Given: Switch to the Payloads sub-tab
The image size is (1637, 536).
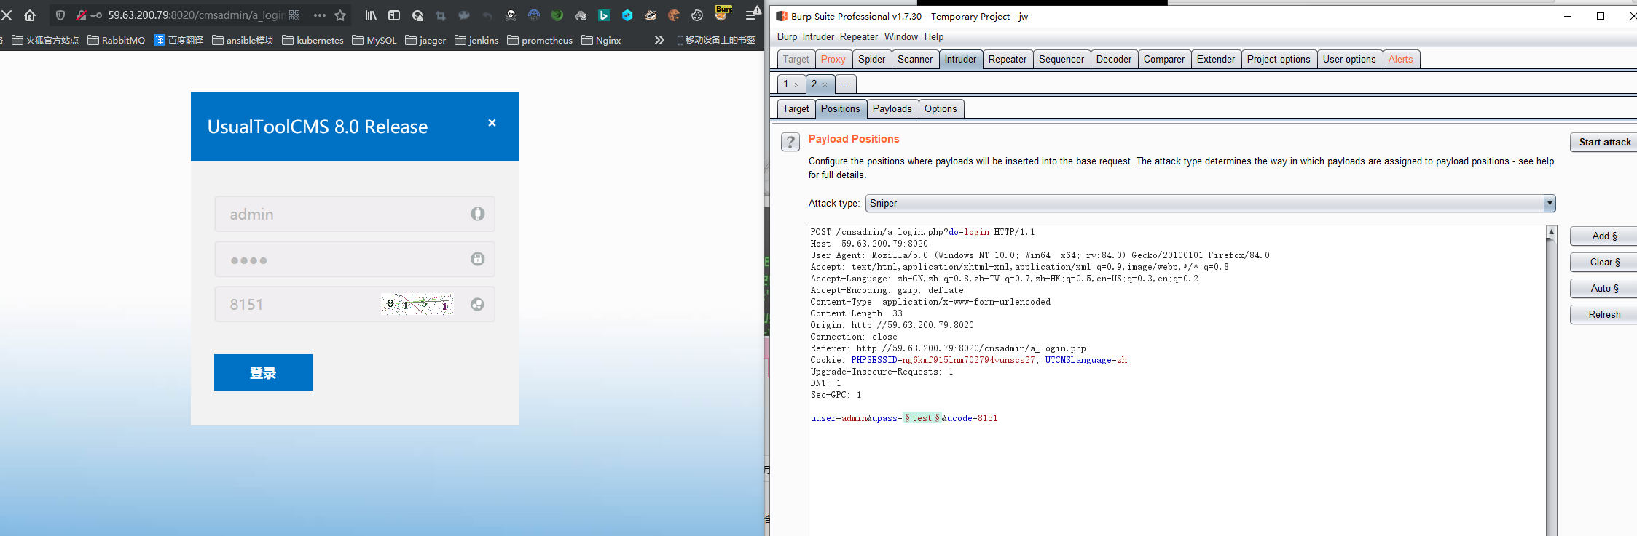Looking at the screenshot, I should click(892, 108).
